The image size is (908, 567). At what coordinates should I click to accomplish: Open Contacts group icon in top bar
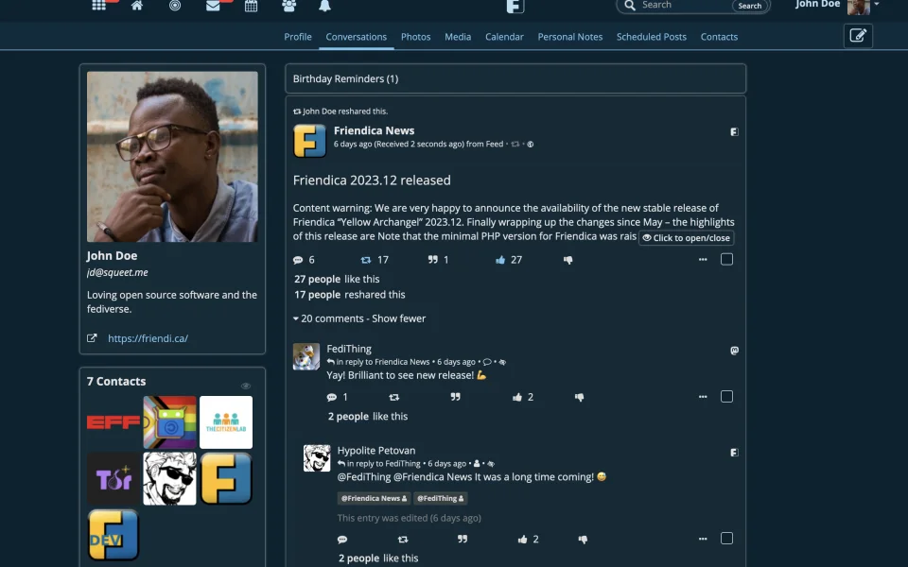[x=289, y=6]
